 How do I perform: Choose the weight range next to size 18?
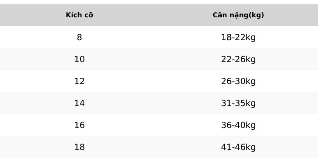pyautogui.click(x=238, y=147)
